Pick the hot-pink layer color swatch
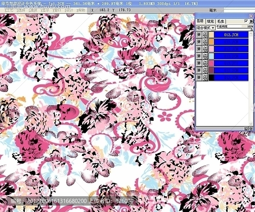Image resolution: width=255 pixels, height=212 pixels. (x=211, y=63)
